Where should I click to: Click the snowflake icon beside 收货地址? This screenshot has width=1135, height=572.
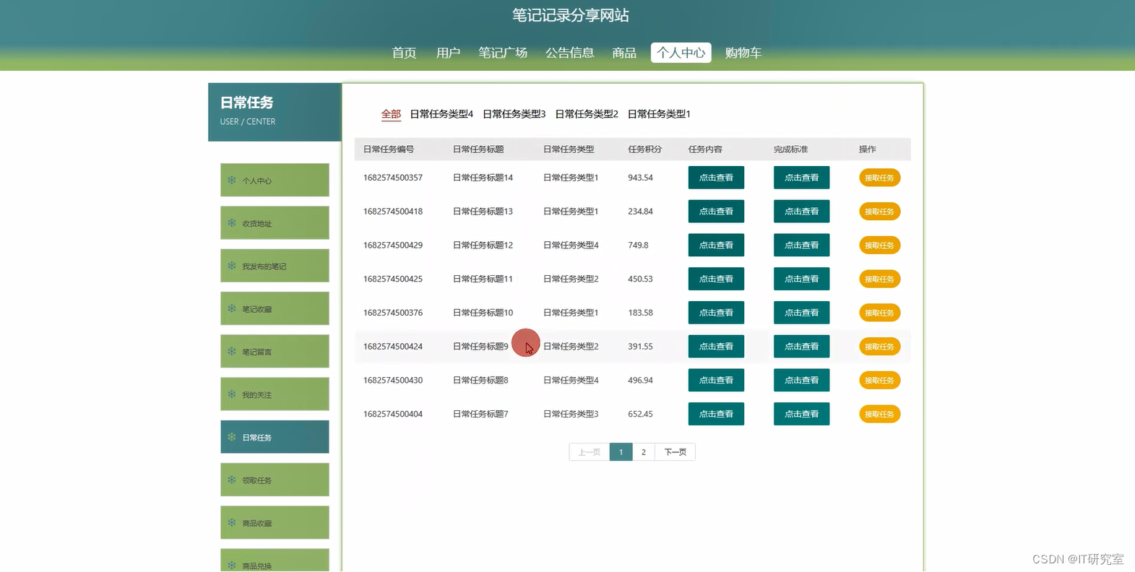(x=232, y=223)
